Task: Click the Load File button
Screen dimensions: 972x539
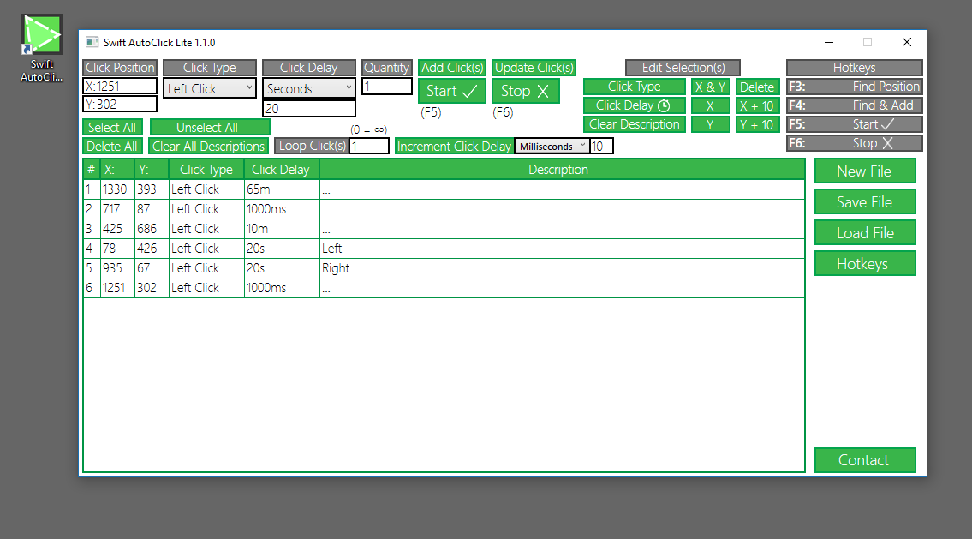Action: tap(865, 232)
